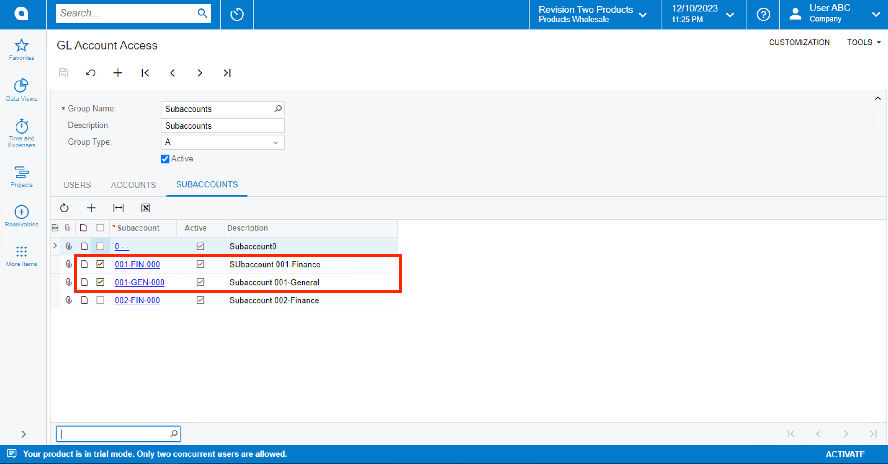
Task: Check the Included box for 0 - - row
Action: click(100, 246)
